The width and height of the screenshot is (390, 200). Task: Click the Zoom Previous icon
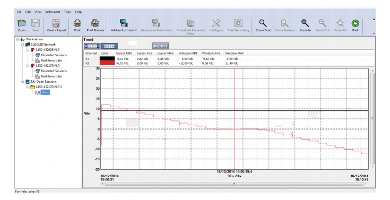click(x=285, y=23)
